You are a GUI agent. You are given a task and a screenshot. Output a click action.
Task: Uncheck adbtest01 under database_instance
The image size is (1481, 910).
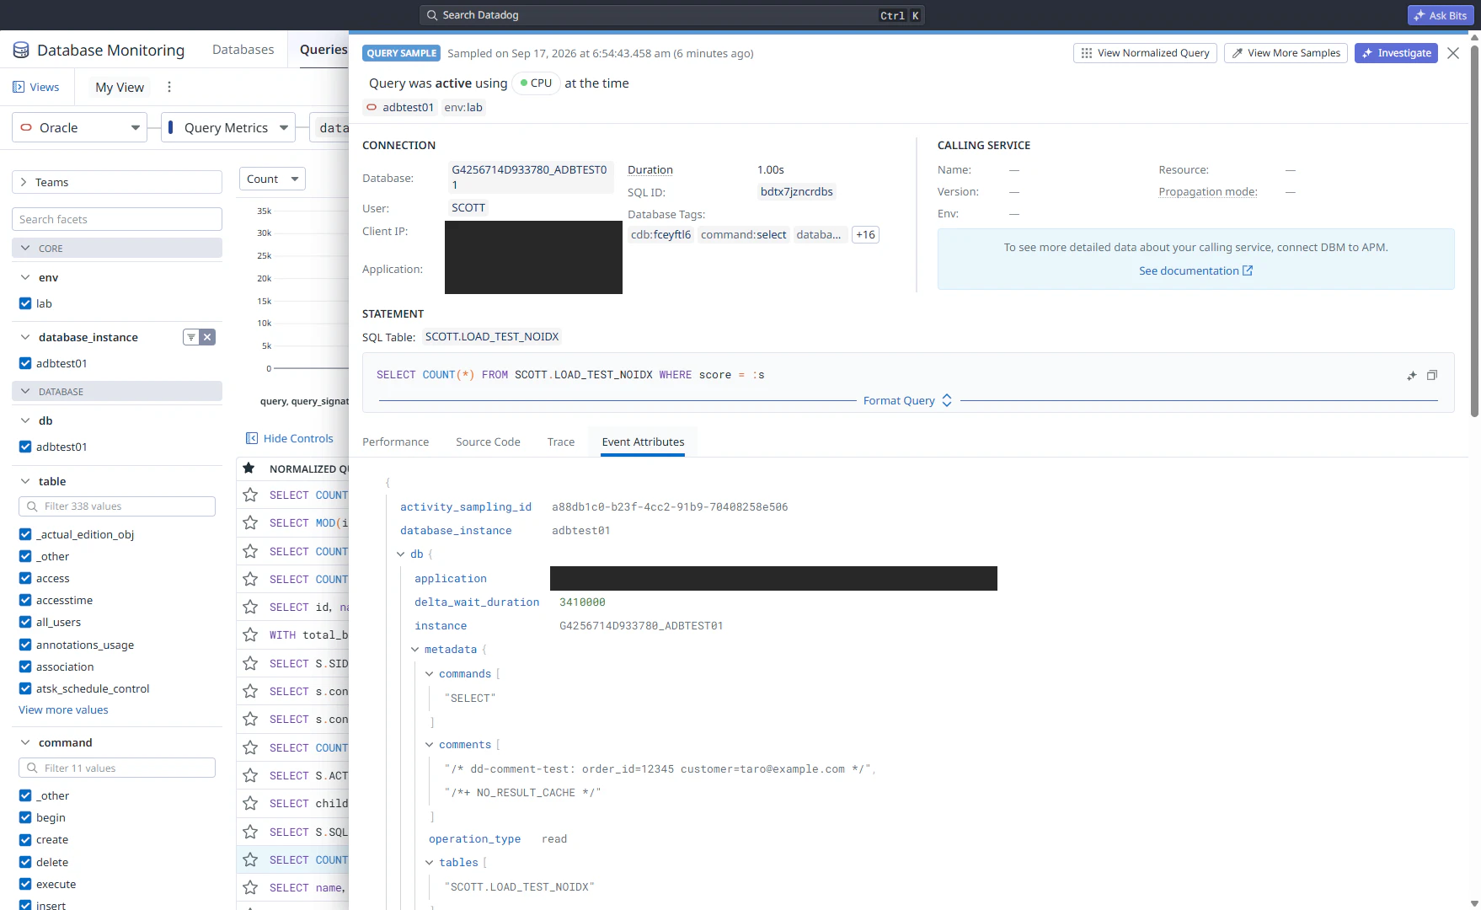tap(25, 363)
